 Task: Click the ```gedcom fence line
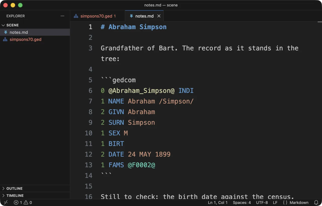118,80
